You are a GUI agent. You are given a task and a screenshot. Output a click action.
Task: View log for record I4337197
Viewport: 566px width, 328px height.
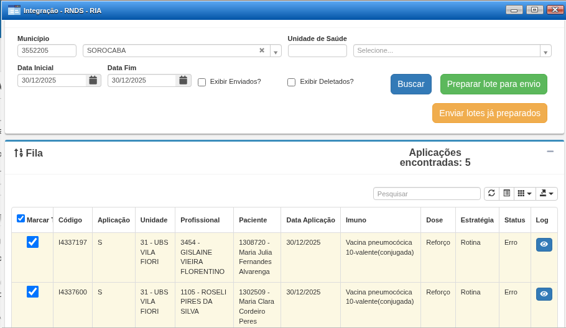[x=544, y=245]
